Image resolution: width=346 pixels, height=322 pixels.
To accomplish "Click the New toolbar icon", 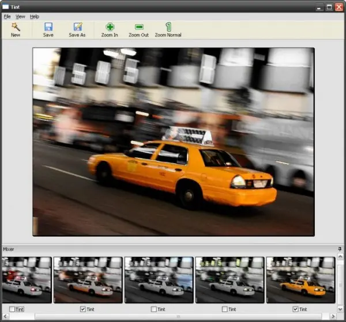I will click(16, 26).
